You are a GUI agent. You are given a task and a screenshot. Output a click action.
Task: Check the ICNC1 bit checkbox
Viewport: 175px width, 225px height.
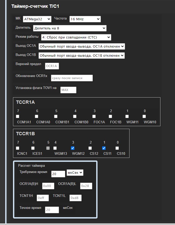pyautogui.click(x=18, y=148)
